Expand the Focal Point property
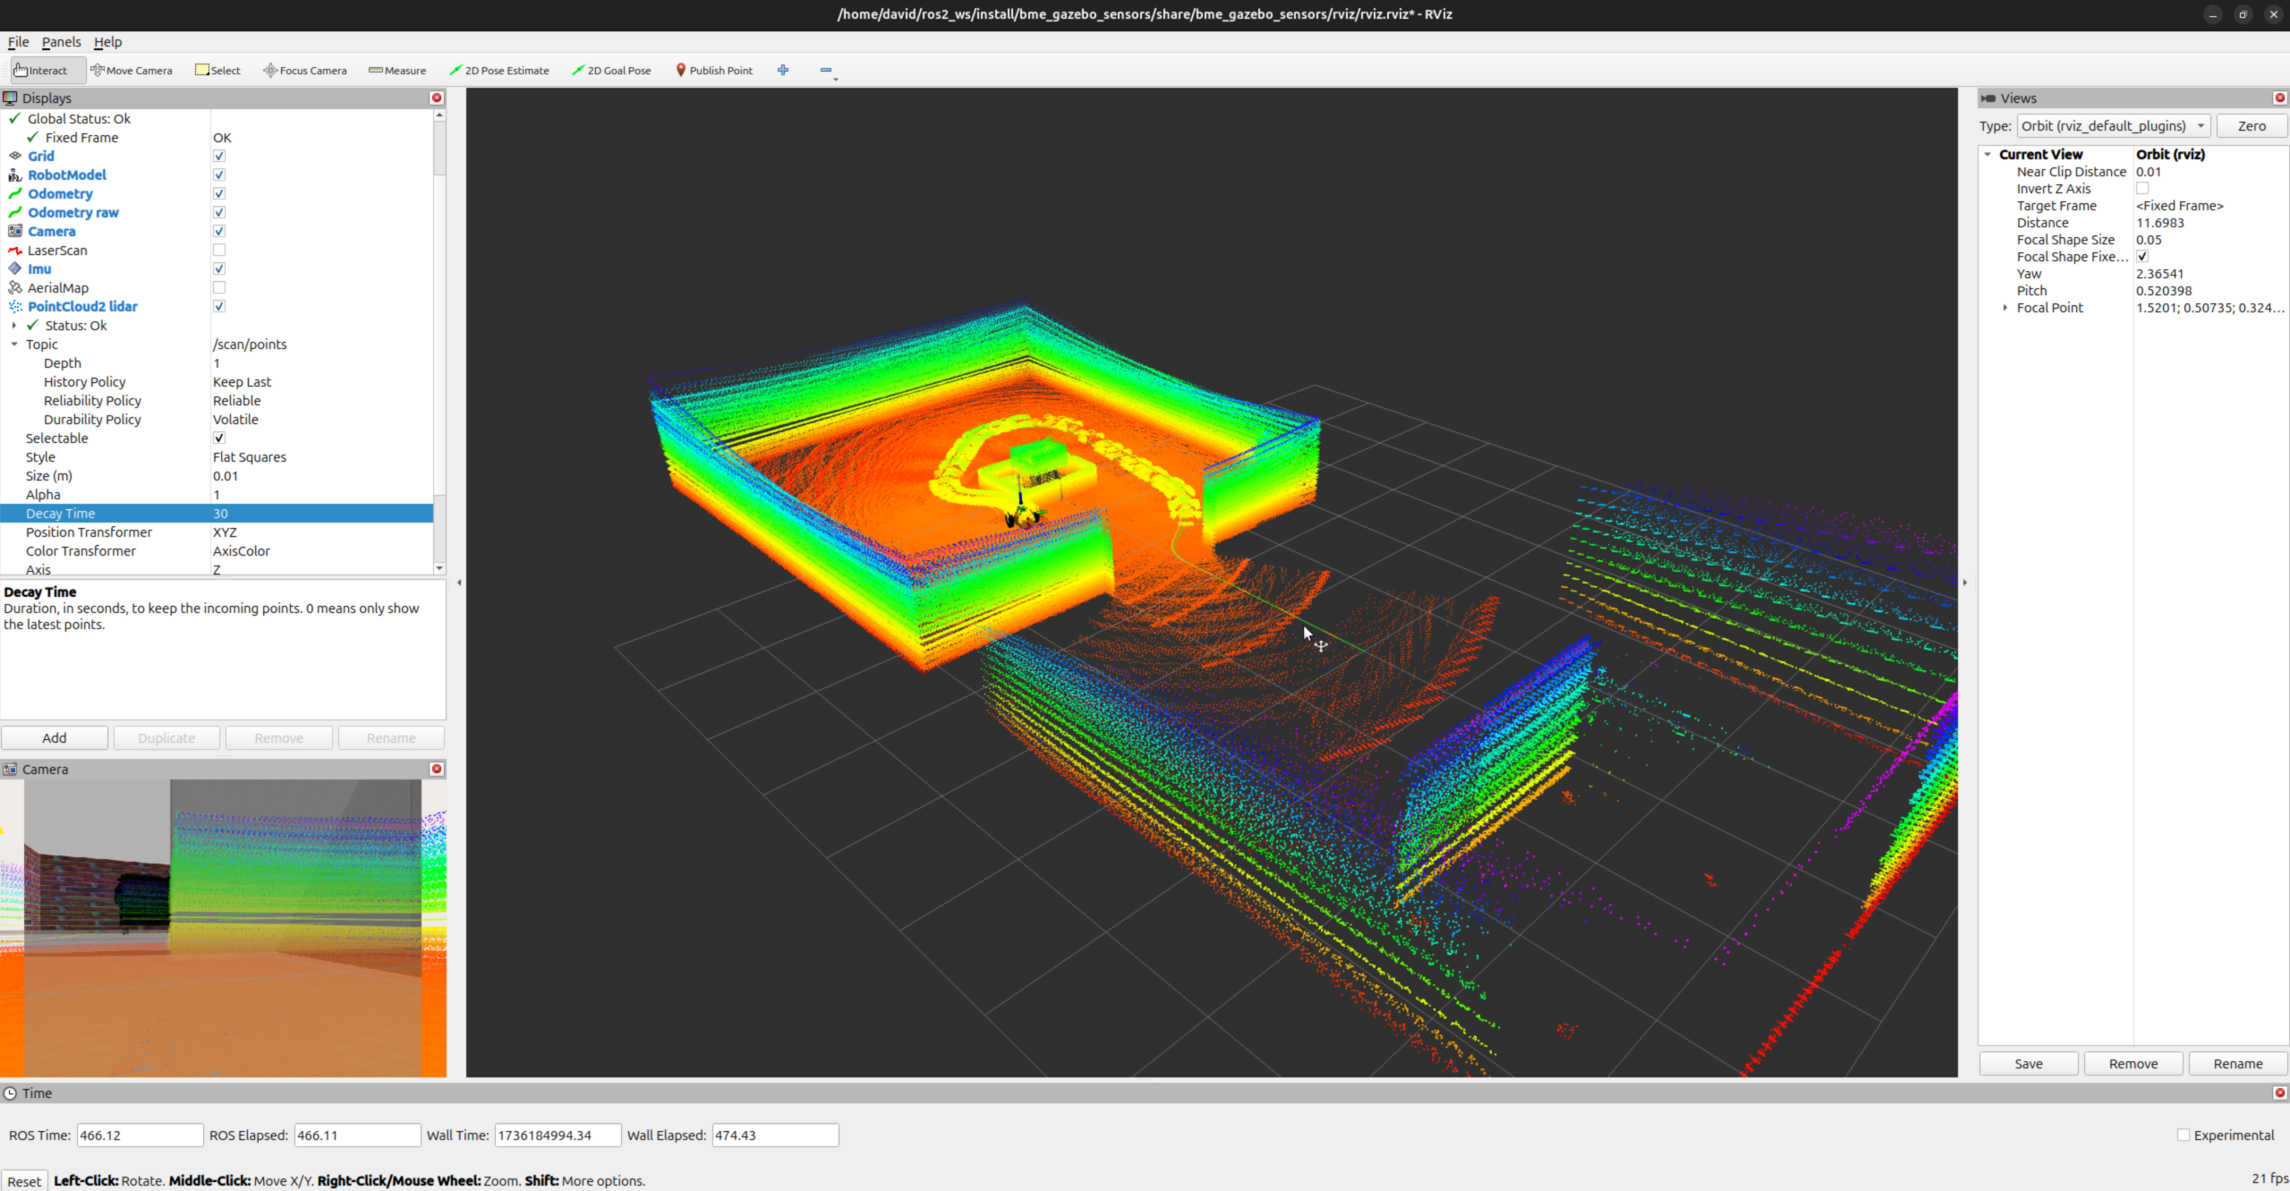This screenshot has width=2290, height=1191. click(2005, 307)
